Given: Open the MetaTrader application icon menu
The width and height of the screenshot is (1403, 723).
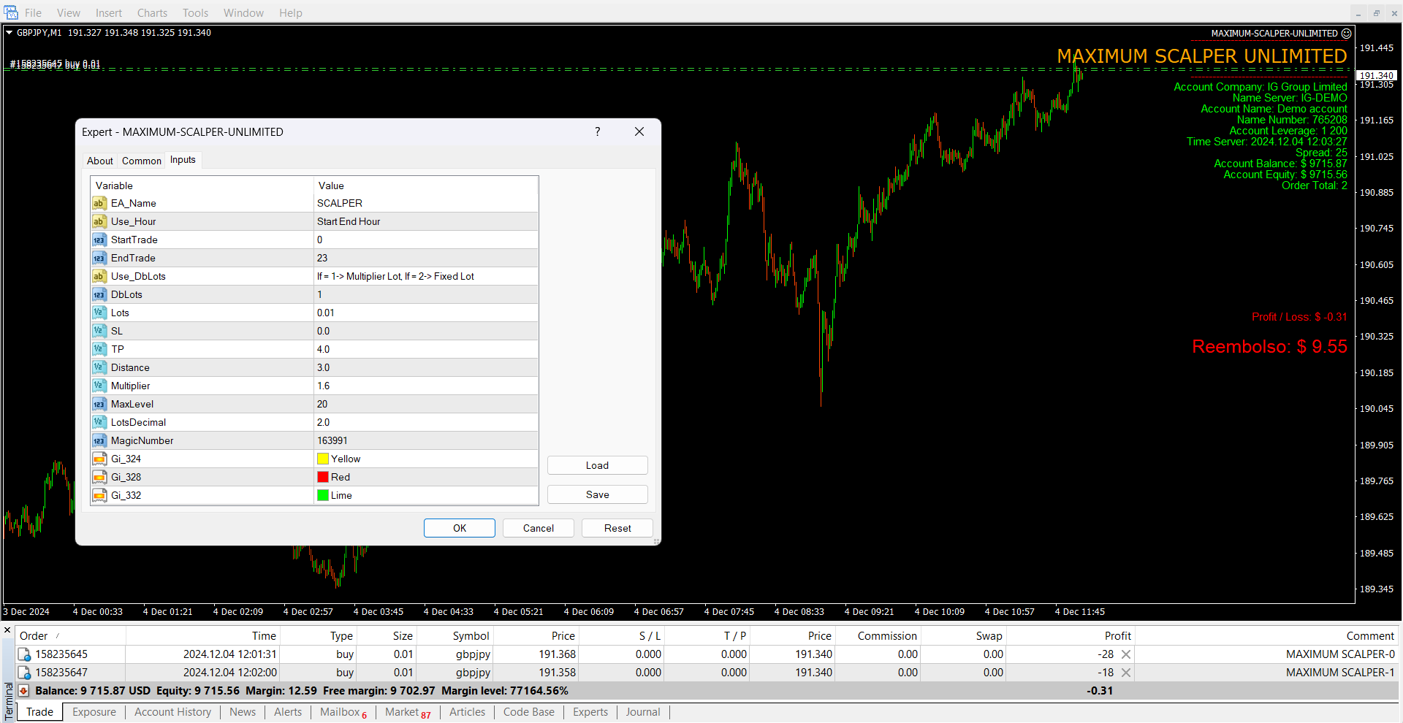Looking at the screenshot, I should pyautogui.click(x=10, y=12).
